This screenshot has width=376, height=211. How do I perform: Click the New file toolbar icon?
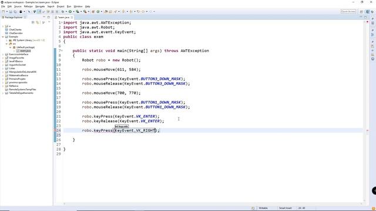coord(4,12)
